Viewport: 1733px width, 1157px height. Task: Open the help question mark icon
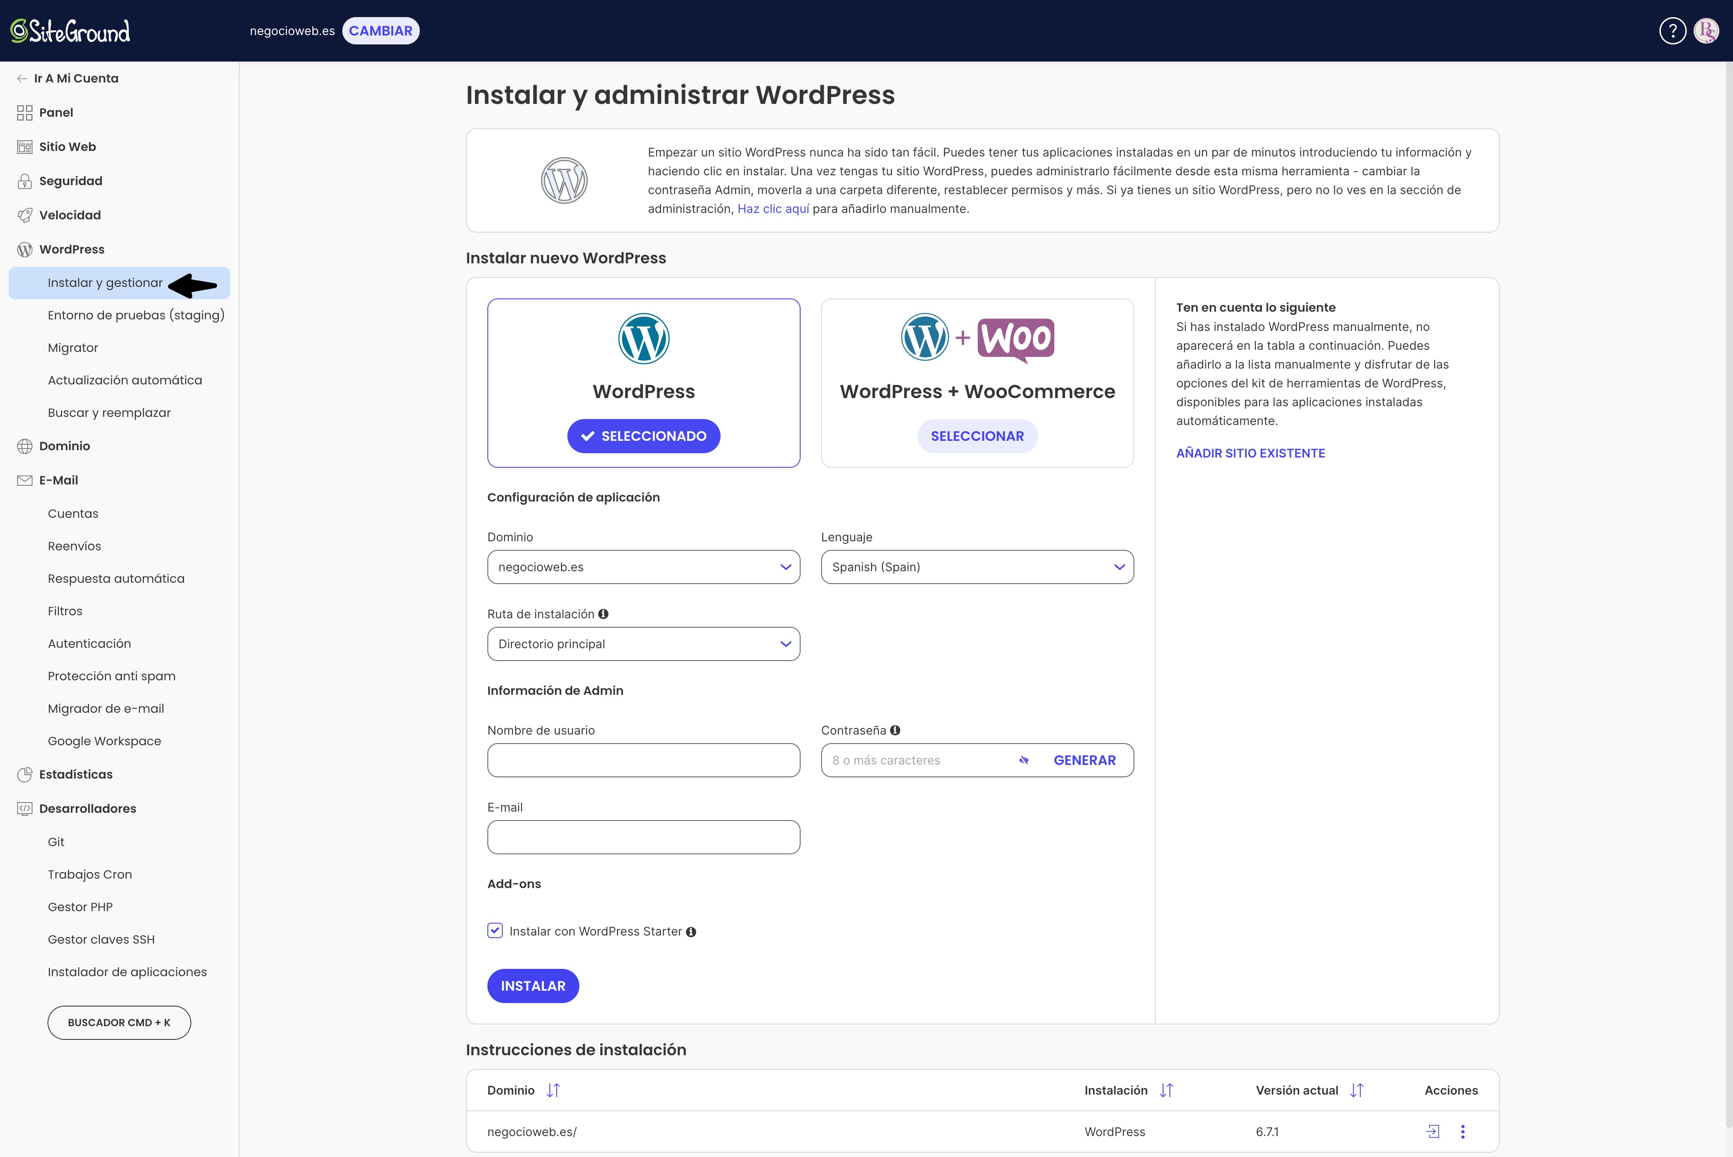coord(1673,31)
